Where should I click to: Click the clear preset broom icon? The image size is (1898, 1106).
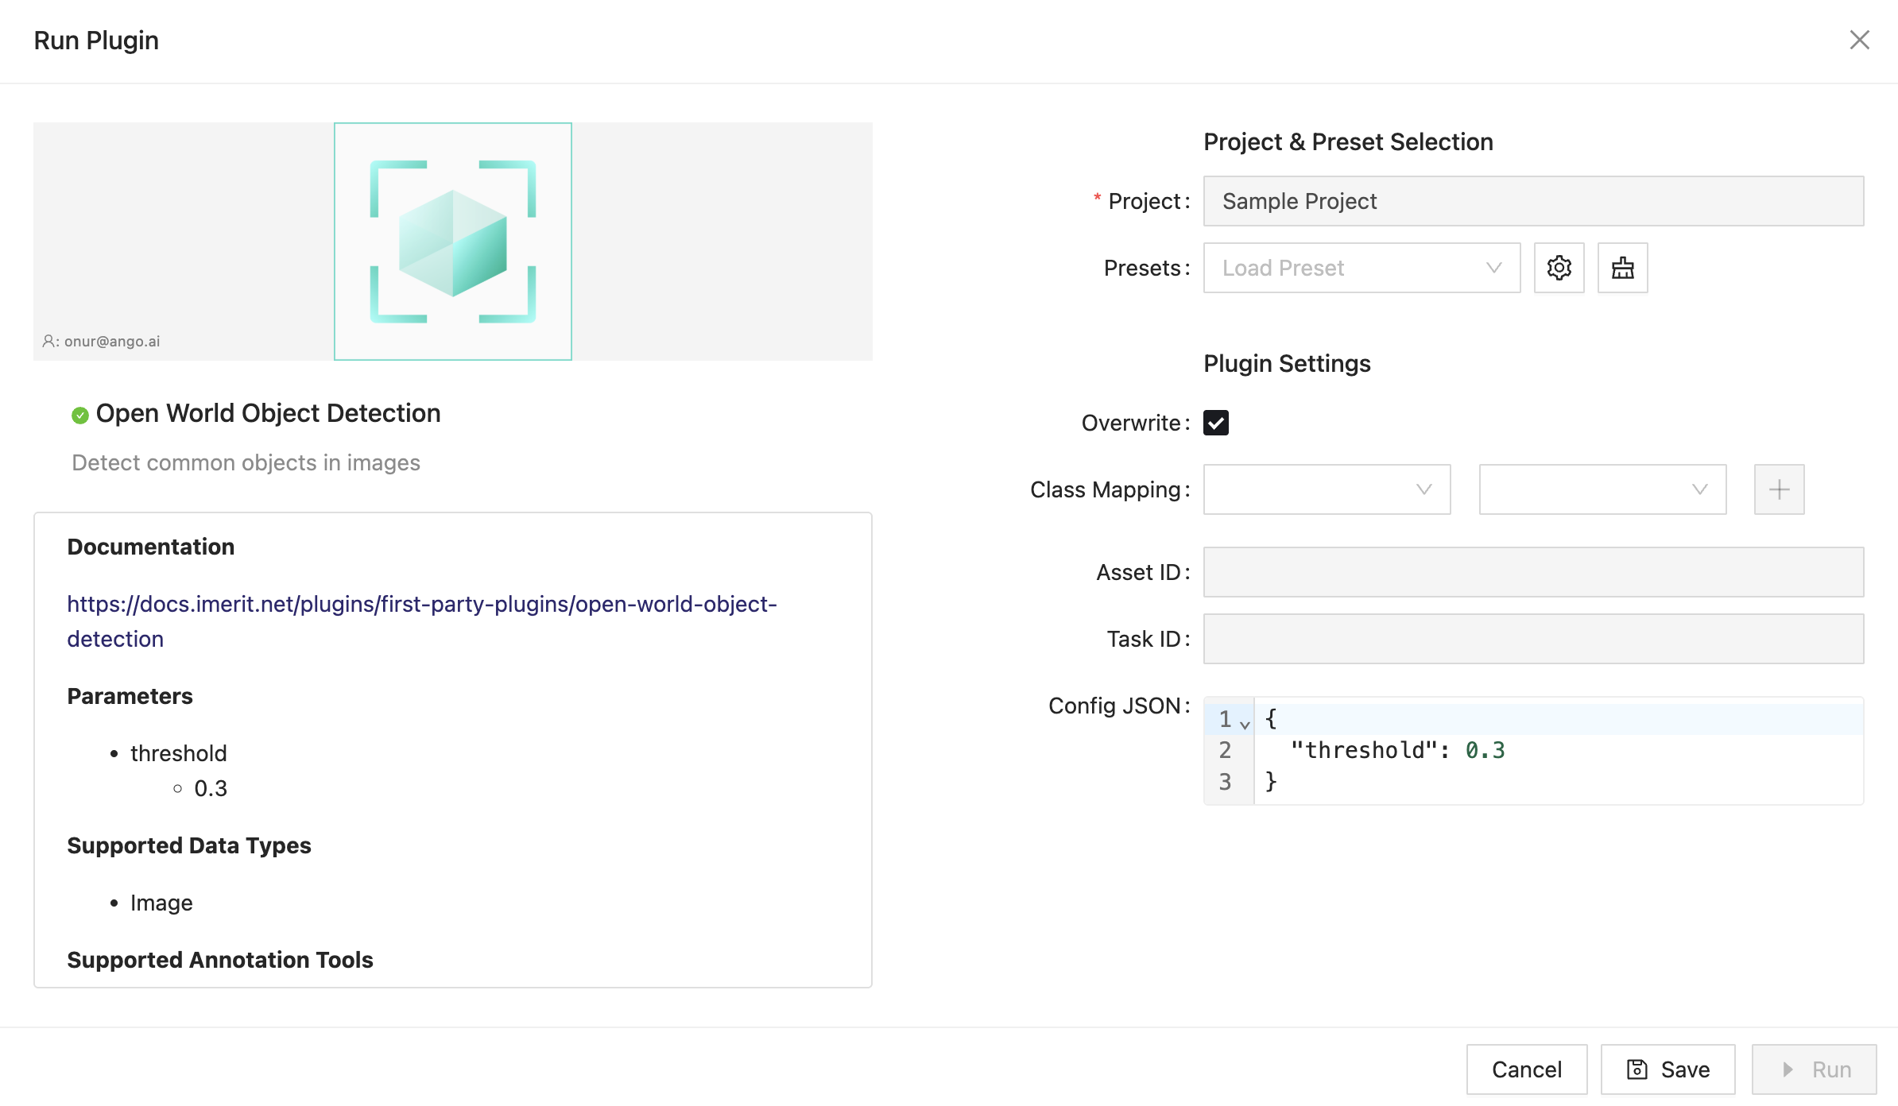[x=1622, y=268]
